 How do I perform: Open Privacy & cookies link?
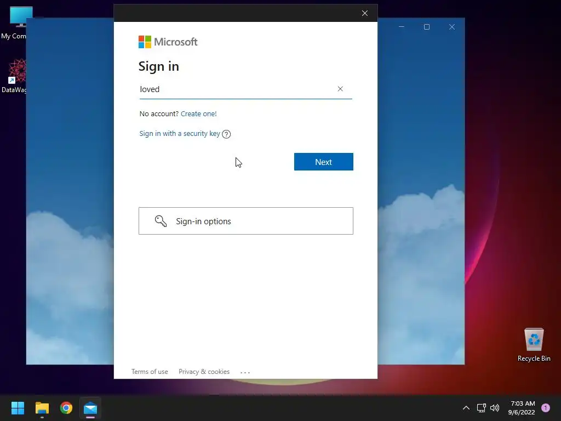(204, 372)
